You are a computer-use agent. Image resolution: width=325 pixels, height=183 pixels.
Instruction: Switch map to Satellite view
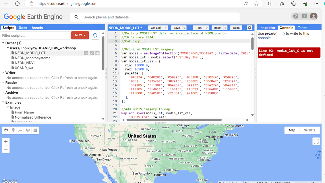coord(309,130)
